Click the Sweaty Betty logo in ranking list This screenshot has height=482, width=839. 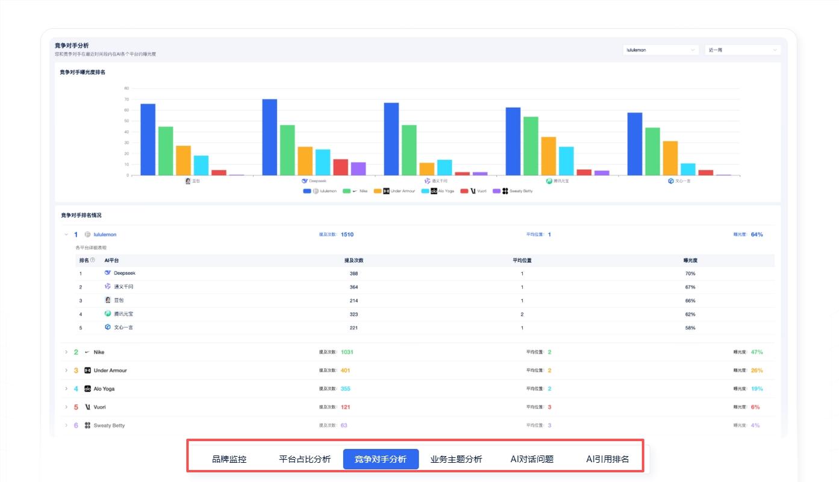point(87,425)
